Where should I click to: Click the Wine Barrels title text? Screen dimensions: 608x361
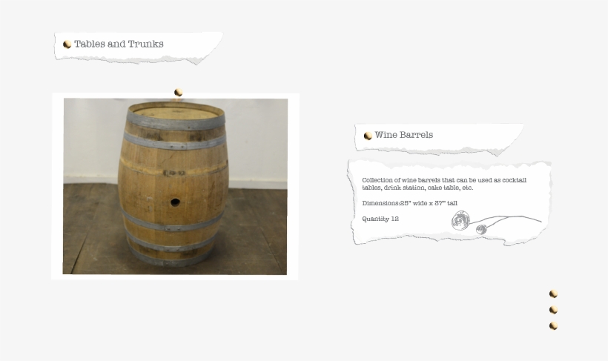click(403, 135)
